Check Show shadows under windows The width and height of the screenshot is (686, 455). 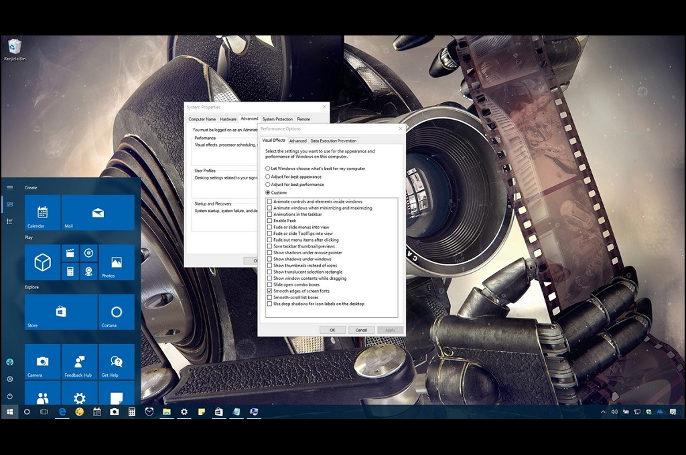(270, 259)
